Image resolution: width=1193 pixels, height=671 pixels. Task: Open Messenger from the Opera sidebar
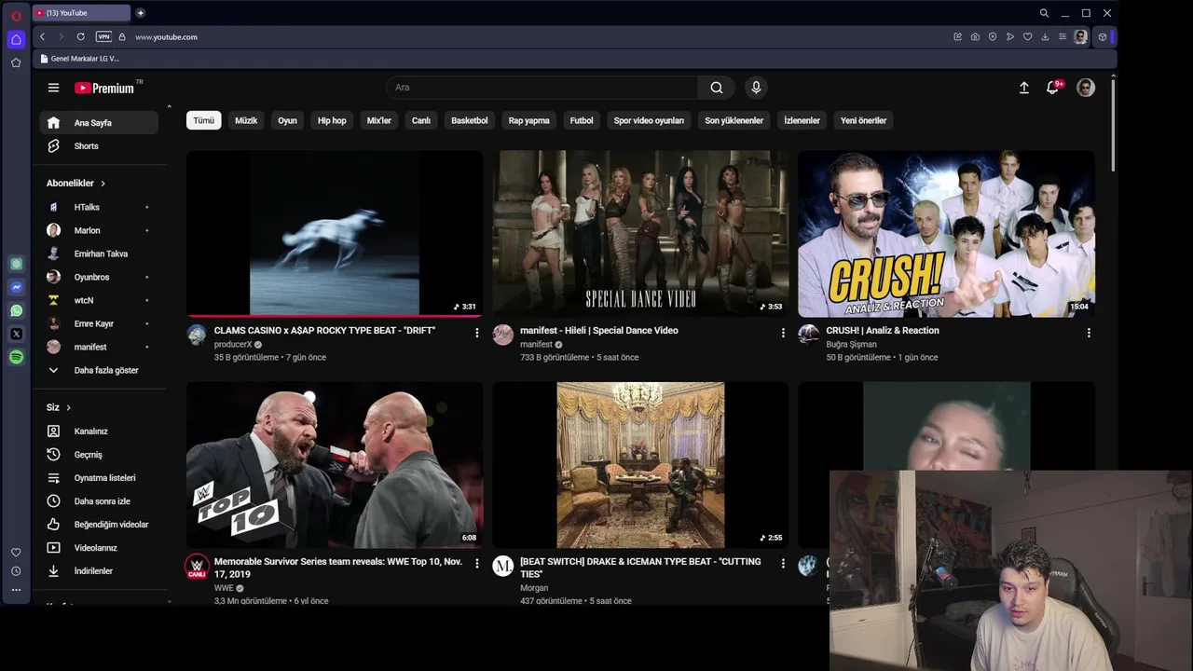click(x=16, y=287)
